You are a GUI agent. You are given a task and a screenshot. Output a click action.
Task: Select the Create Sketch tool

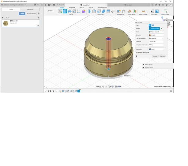tap(60, 11)
